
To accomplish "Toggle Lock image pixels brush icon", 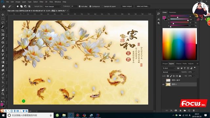I will (171, 76).
